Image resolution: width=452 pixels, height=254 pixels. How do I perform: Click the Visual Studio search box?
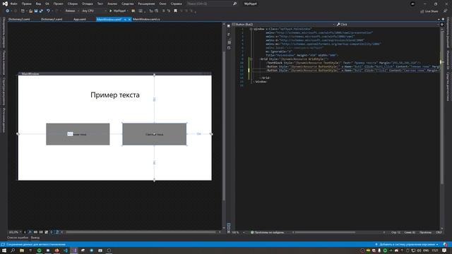(212, 4)
